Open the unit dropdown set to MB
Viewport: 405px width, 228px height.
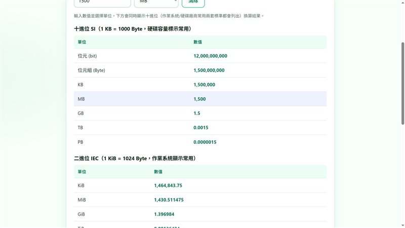[156, 3]
